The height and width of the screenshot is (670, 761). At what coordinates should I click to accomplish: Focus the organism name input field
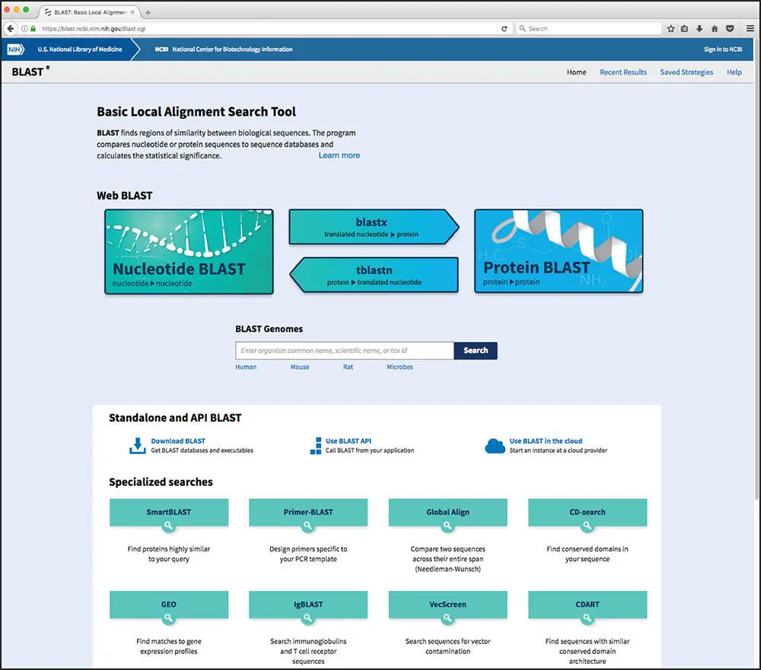click(345, 350)
